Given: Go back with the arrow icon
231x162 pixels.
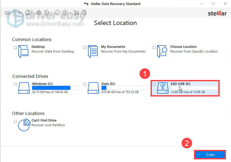Looking at the screenshot, I should coord(20,13).
